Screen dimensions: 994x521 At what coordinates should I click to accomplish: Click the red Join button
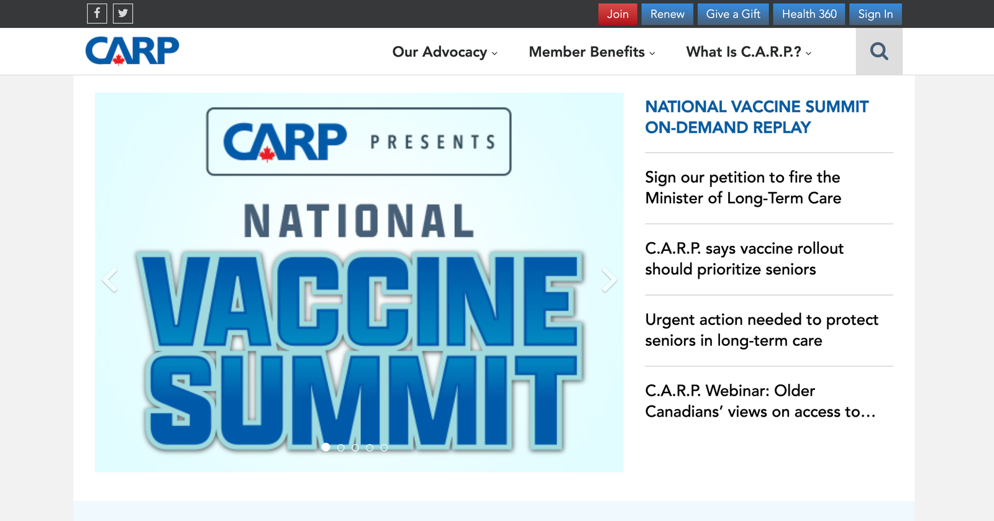click(618, 14)
